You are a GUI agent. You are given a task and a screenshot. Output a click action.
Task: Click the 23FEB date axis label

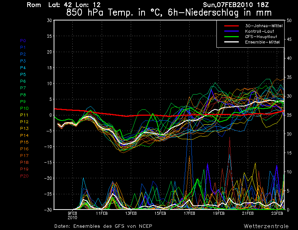pyautogui.click(x=277, y=214)
